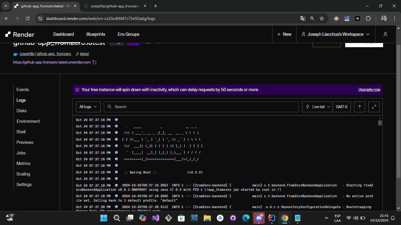The image size is (401, 225).
Task: Go to Dashboard in top navigation
Action: (63, 34)
